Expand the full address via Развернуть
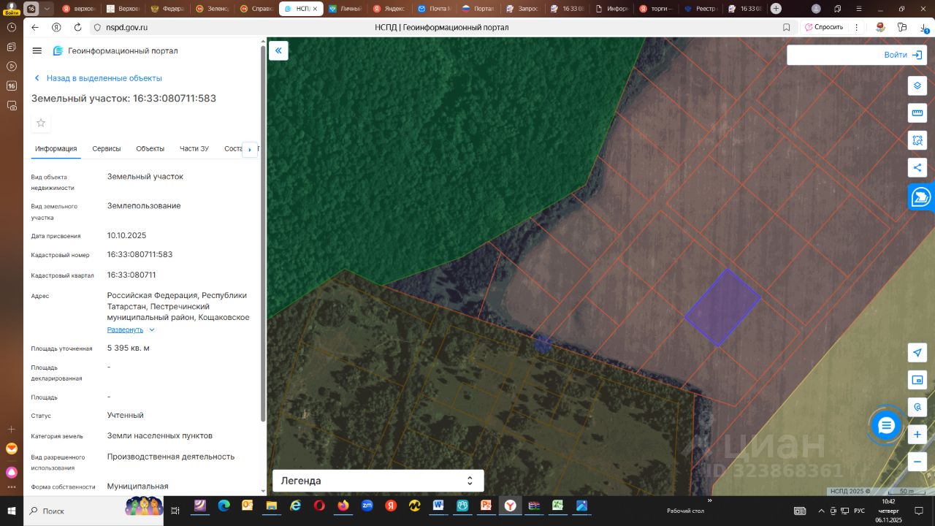Image resolution: width=935 pixels, height=526 pixels. (131, 330)
